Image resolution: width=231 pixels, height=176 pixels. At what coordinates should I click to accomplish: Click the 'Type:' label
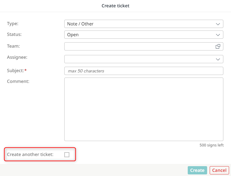(x=13, y=24)
